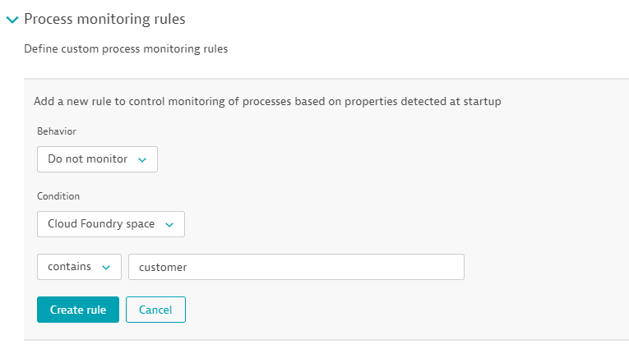Click the chevron arrow beside contains
The image size is (629, 349).
(x=106, y=268)
